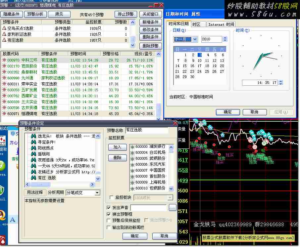Click the horizontal scrollbar thumb of the condition list

(40, 185)
